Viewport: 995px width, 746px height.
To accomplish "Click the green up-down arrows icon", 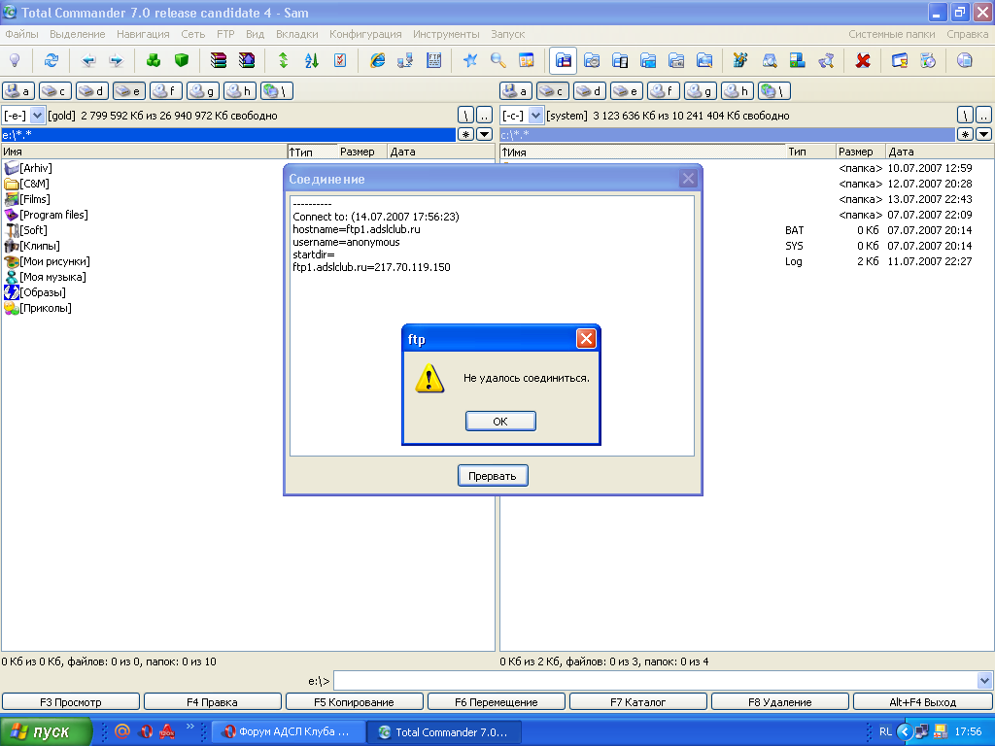I will coord(283,60).
